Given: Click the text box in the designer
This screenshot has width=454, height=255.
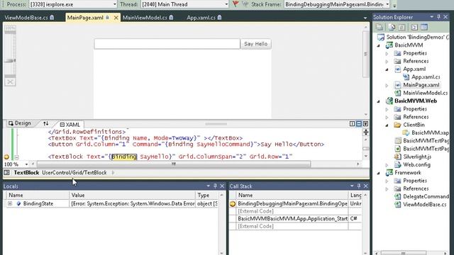Looking at the screenshot, I should click(167, 44).
